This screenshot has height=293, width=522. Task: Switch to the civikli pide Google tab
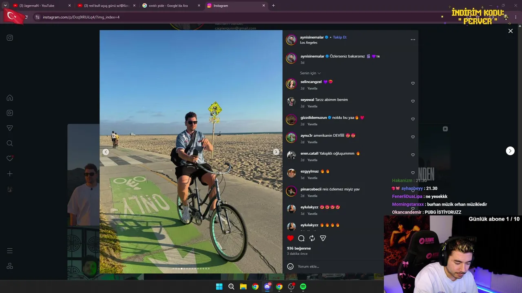coord(171,6)
